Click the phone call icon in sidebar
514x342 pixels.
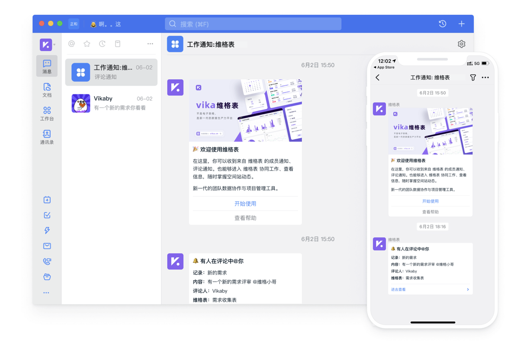47,261
